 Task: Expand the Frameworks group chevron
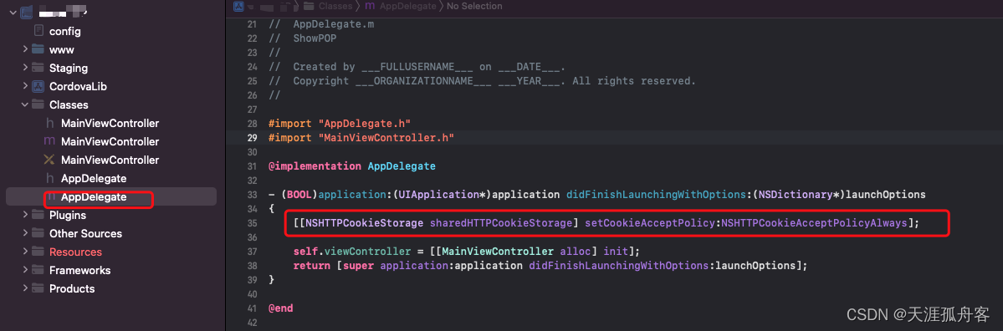click(25, 270)
